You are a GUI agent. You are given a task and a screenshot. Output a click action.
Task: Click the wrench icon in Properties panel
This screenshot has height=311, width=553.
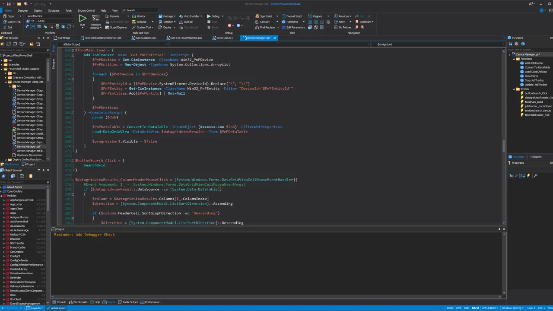(536, 175)
